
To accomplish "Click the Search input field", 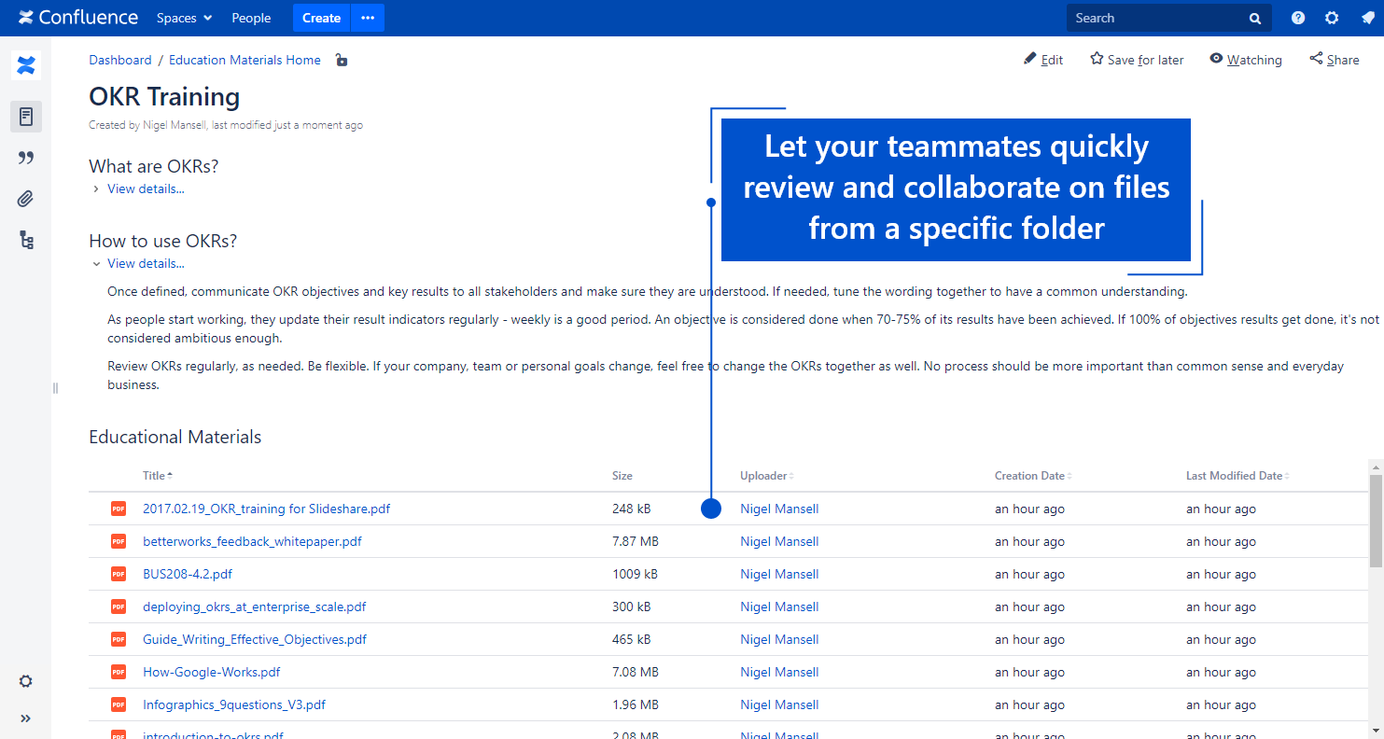I will coord(1157,18).
